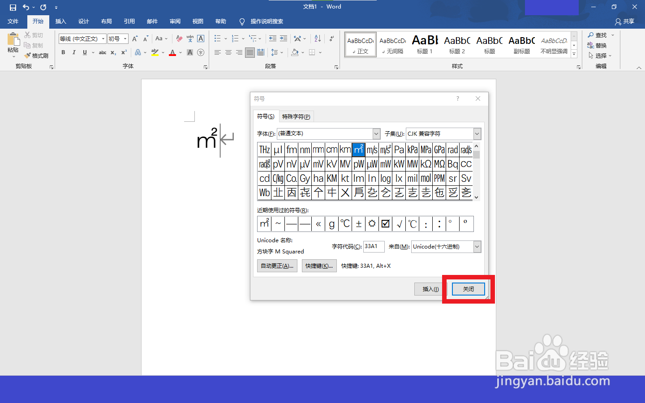645x403 pixels.
Task: Click the Text Effects outlined A icon
Action: pyautogui.click(x=138, y=52)
